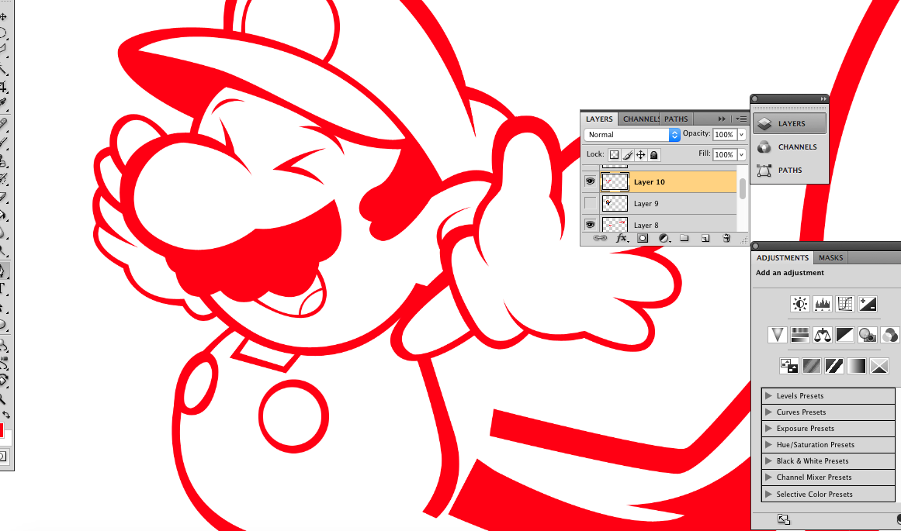Add a Channel Mixer adjustment icon

889,335
